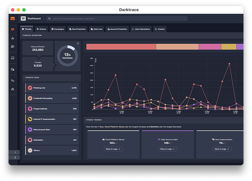Open the Data Loss tab
The image size is (252, 181).
96,29
